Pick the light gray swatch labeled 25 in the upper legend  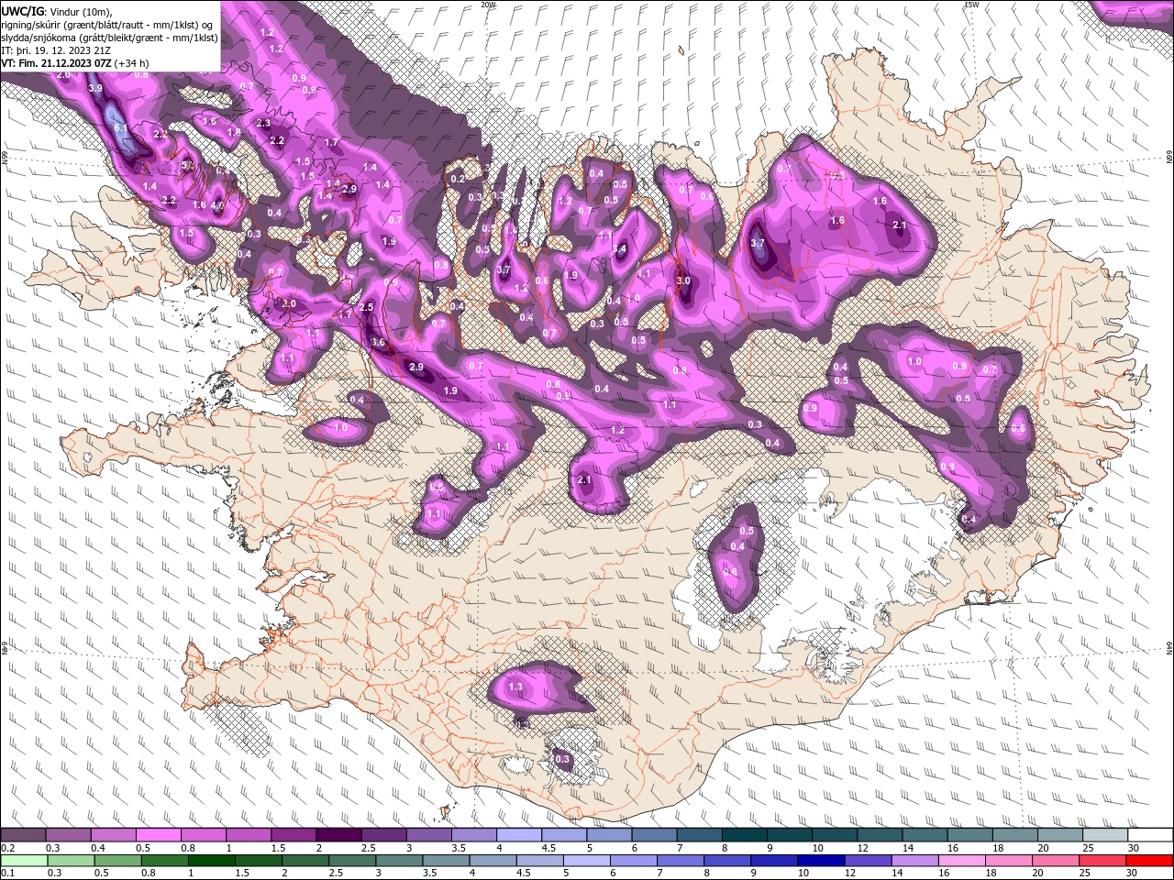(x=1104, y=835)
